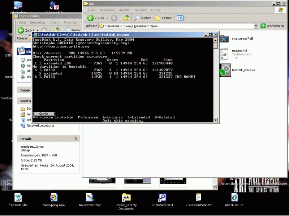Open address bar dropdown in win window

point(256,26)
